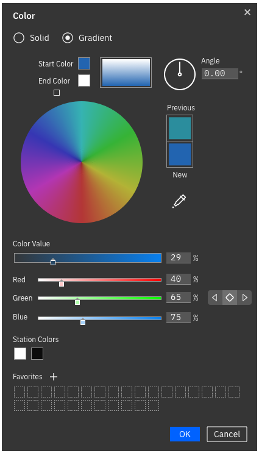Toggle the keyframe diamond button

click(230, 298)
